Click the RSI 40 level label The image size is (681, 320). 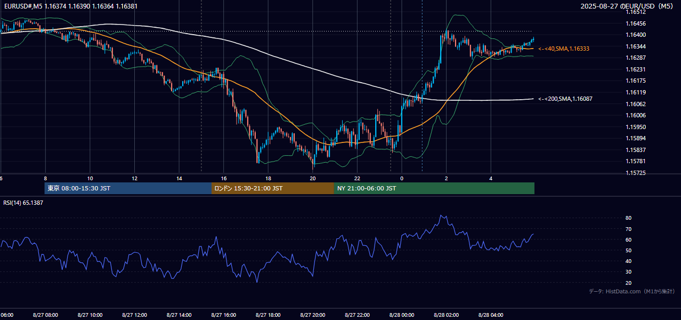629,261
